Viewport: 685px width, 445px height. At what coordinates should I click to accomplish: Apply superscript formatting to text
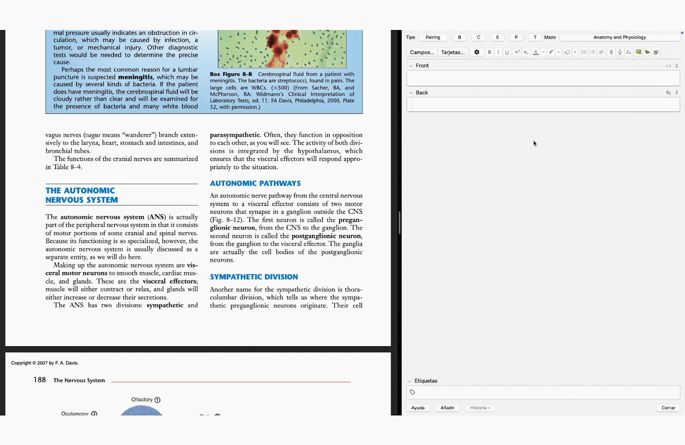click(517, 52)
